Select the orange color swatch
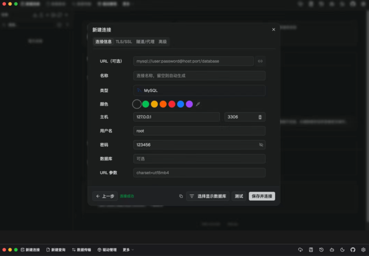The image size is (369, 256). tap(163, 104)
